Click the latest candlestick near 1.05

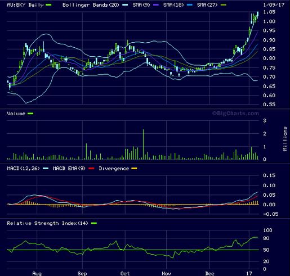point(258,15)
